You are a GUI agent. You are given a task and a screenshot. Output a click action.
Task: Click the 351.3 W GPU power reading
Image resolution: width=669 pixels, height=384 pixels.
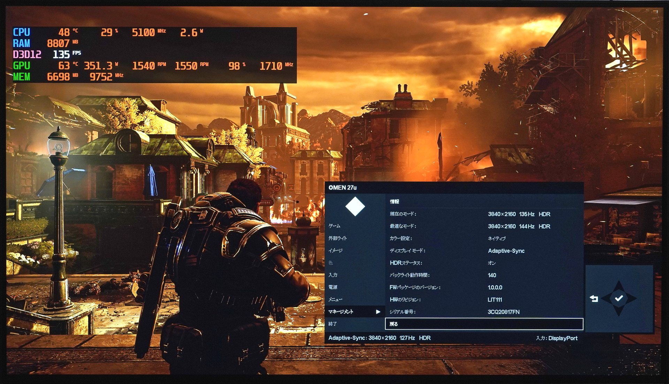[x=101, y=66]
